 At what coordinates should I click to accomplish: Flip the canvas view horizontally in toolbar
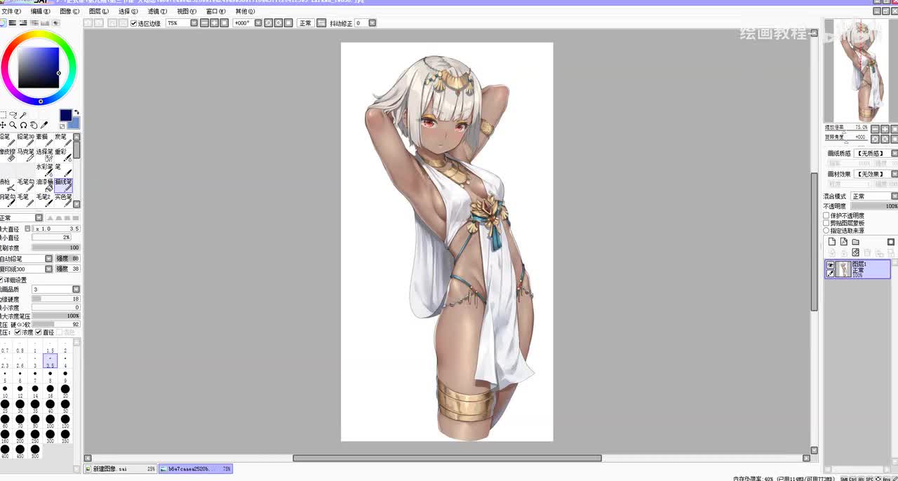(322, 23)
